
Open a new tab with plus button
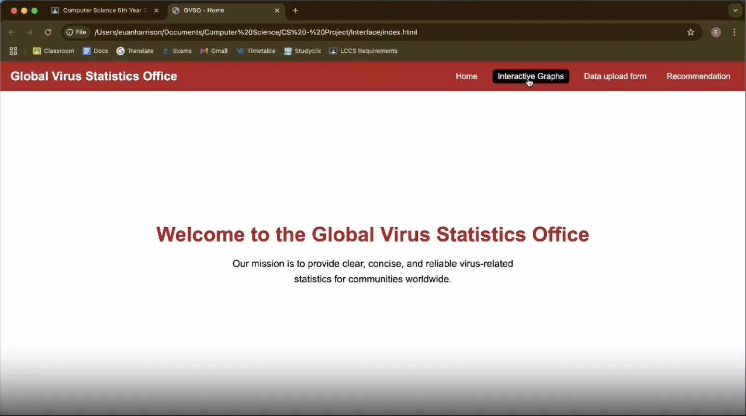[x=296, y=11]
